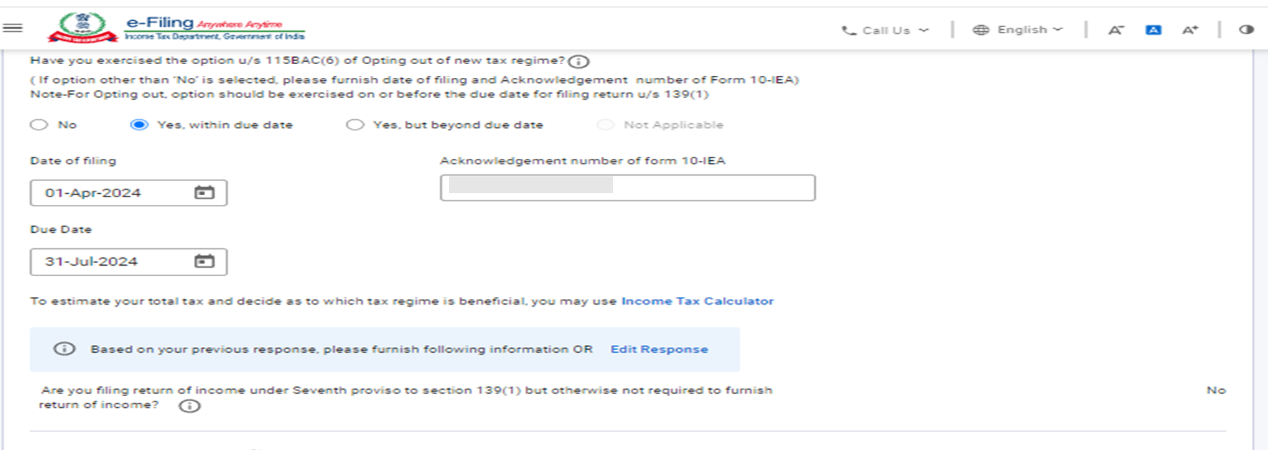Choose 'Yes, but beyond due date' option

pyautogui.click(x=355, y=124)
